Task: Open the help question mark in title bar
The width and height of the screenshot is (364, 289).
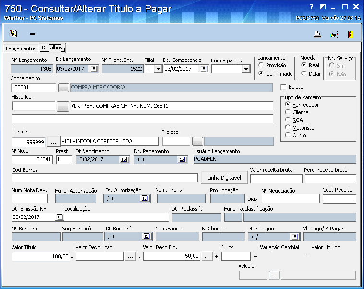Action: (x=311, y=7)
